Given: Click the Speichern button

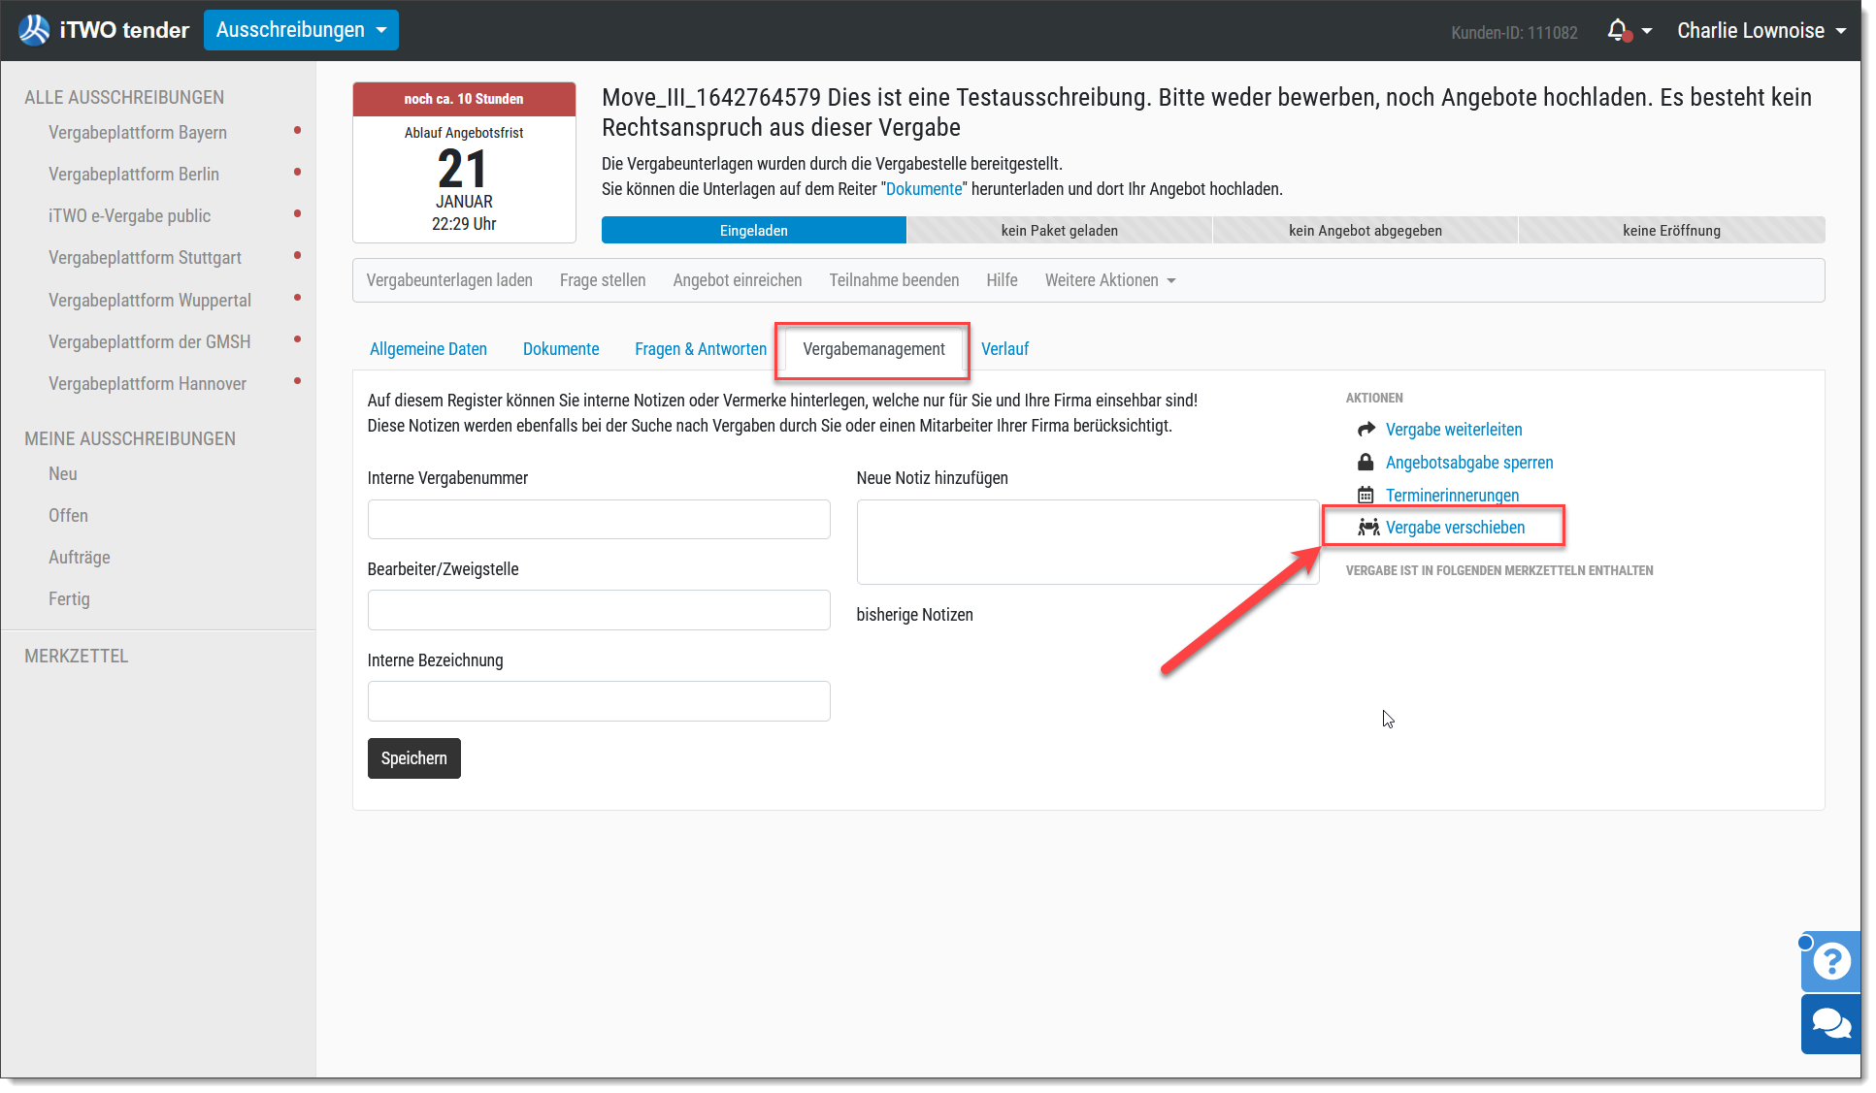Looking at the screenshot, I should [x=413, y=758].
